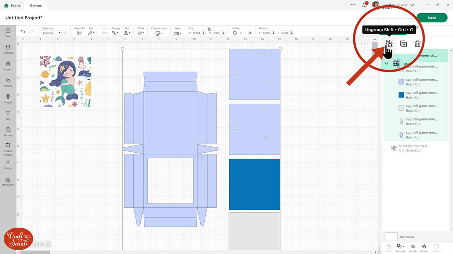This screenshot has width=453, height=254.
Task: Open the Edit pencil tool
Action: [x=91, y=33]
